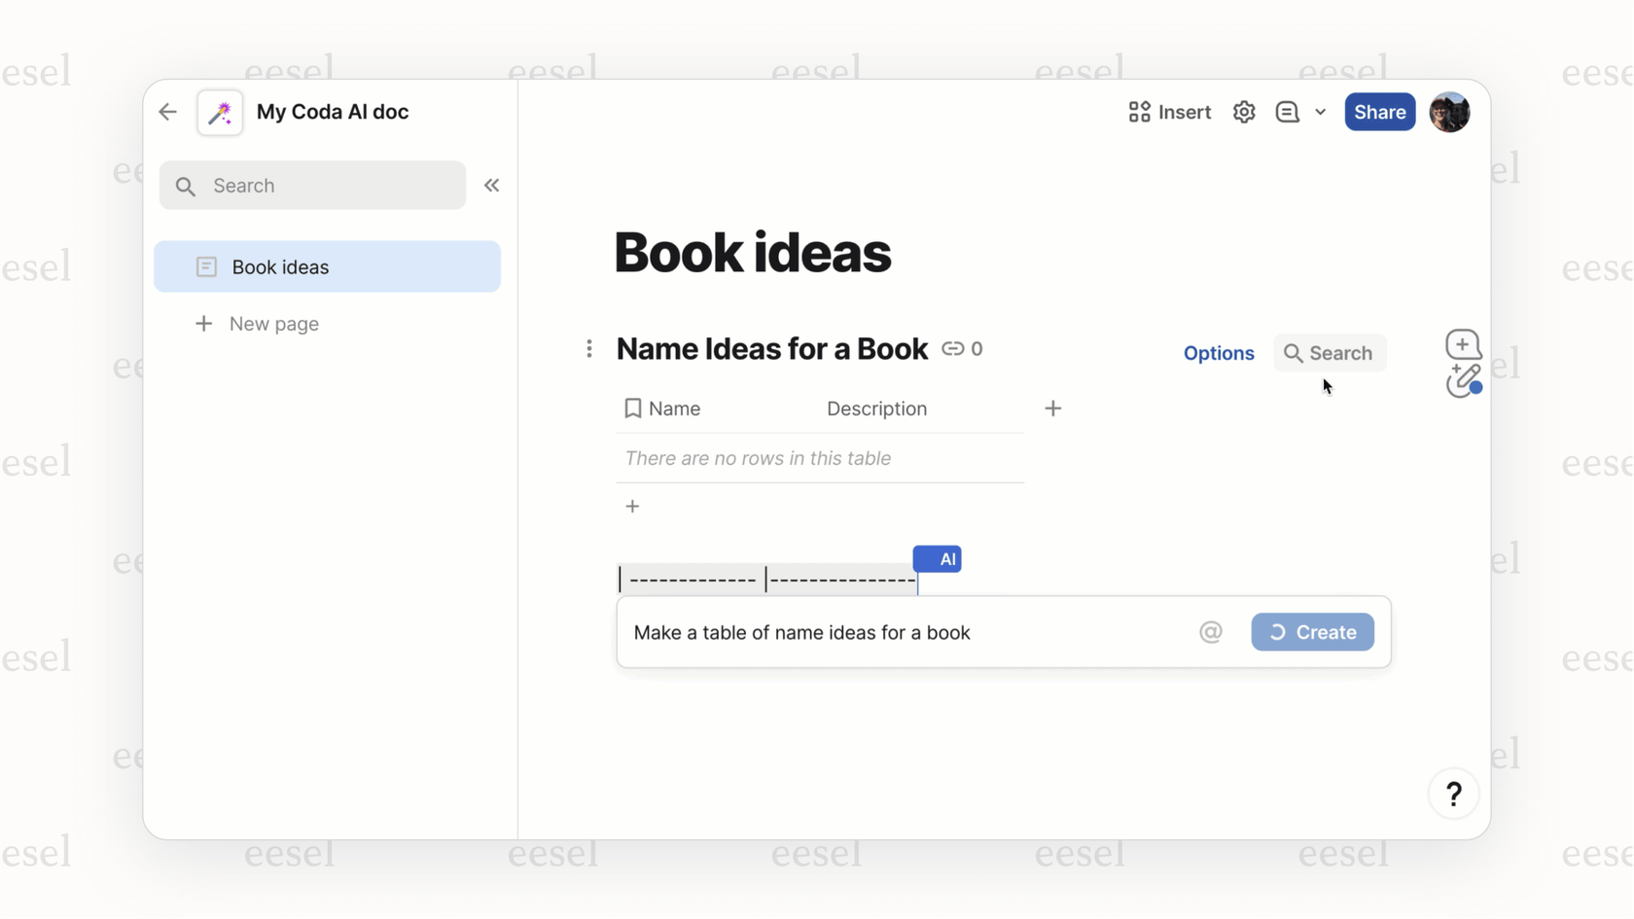
Task: Open the comments dropdown chevron
Action: [1320, 112]
